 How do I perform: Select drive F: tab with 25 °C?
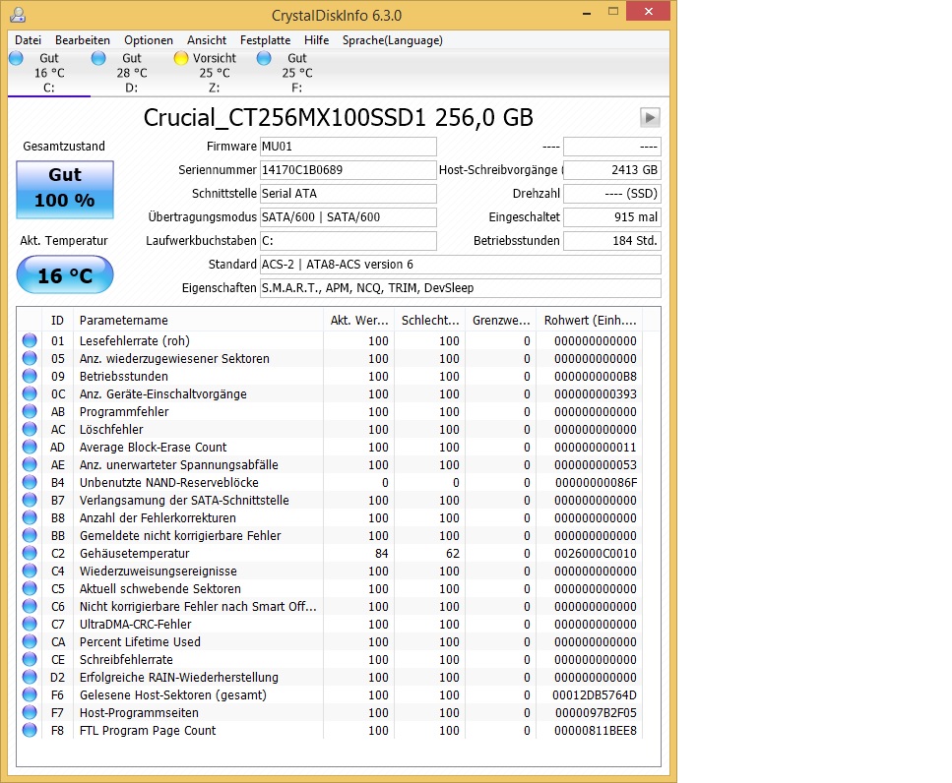[297, 73]
